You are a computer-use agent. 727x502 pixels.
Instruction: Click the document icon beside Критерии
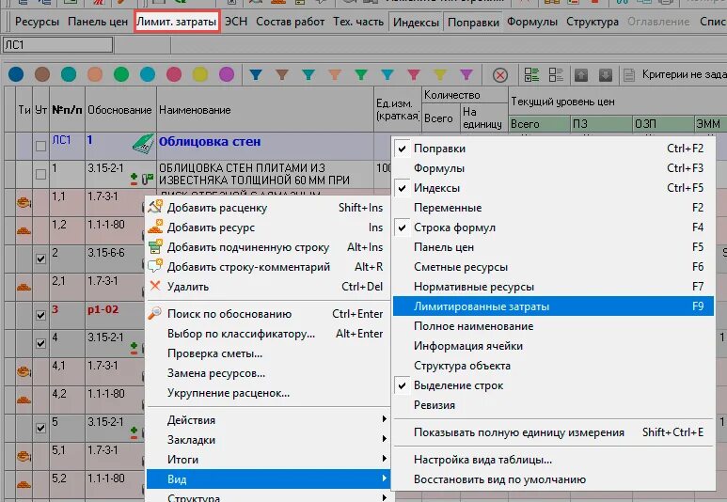tap(629, 75)
